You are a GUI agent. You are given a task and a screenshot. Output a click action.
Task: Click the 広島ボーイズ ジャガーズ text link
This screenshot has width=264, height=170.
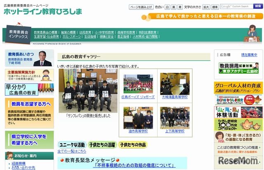(x=138, y=97)
